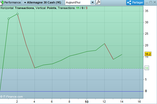Click the yellow 16,2 current value label
The width and height of the screenshot is (157, 104).
coord(148,54)
